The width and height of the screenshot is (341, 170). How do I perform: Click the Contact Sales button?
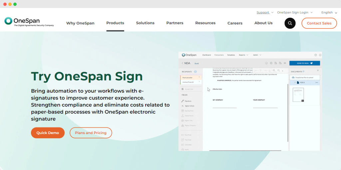[x=319, y=23]
